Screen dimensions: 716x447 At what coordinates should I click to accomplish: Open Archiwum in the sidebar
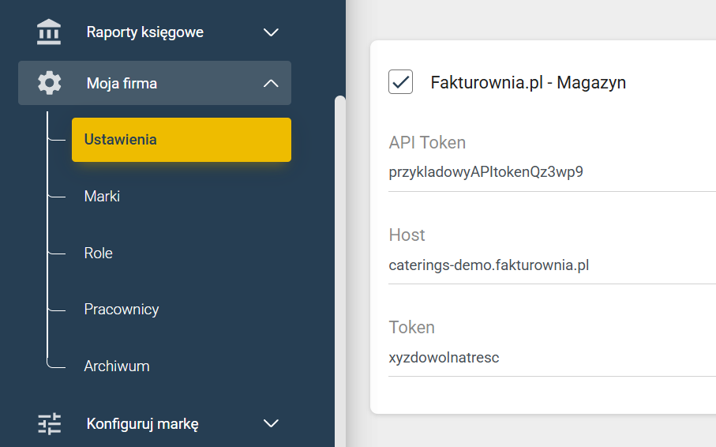click(x=117, y=366)
